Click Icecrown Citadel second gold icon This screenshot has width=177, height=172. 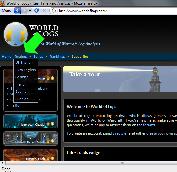[53, 124]
